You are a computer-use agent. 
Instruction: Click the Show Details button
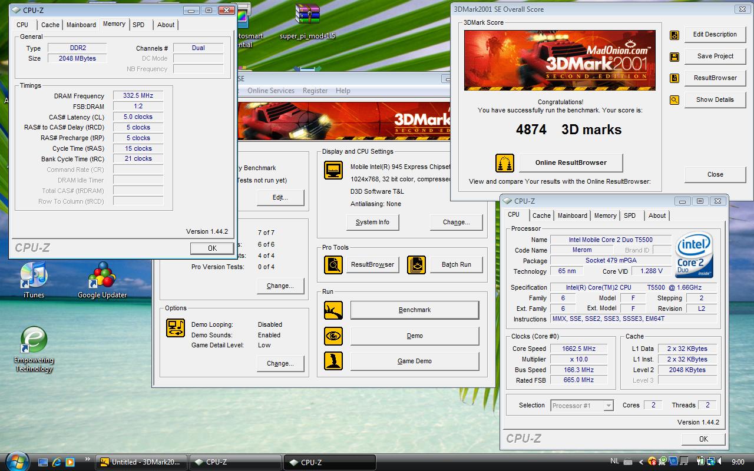point(715,99)
